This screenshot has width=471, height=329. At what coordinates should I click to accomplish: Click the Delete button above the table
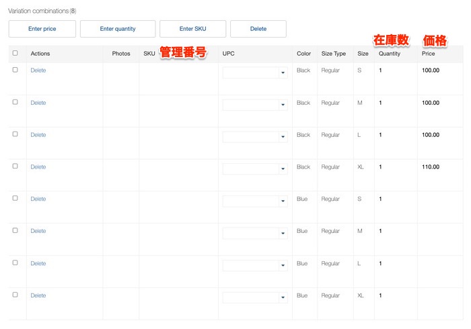258,29
